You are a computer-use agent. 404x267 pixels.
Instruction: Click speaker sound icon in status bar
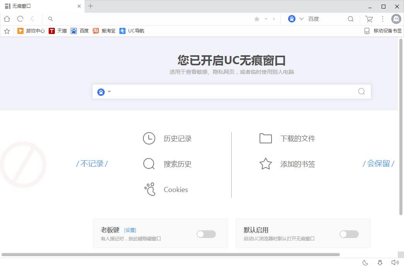pyautogui.click(x=395, y=263)
